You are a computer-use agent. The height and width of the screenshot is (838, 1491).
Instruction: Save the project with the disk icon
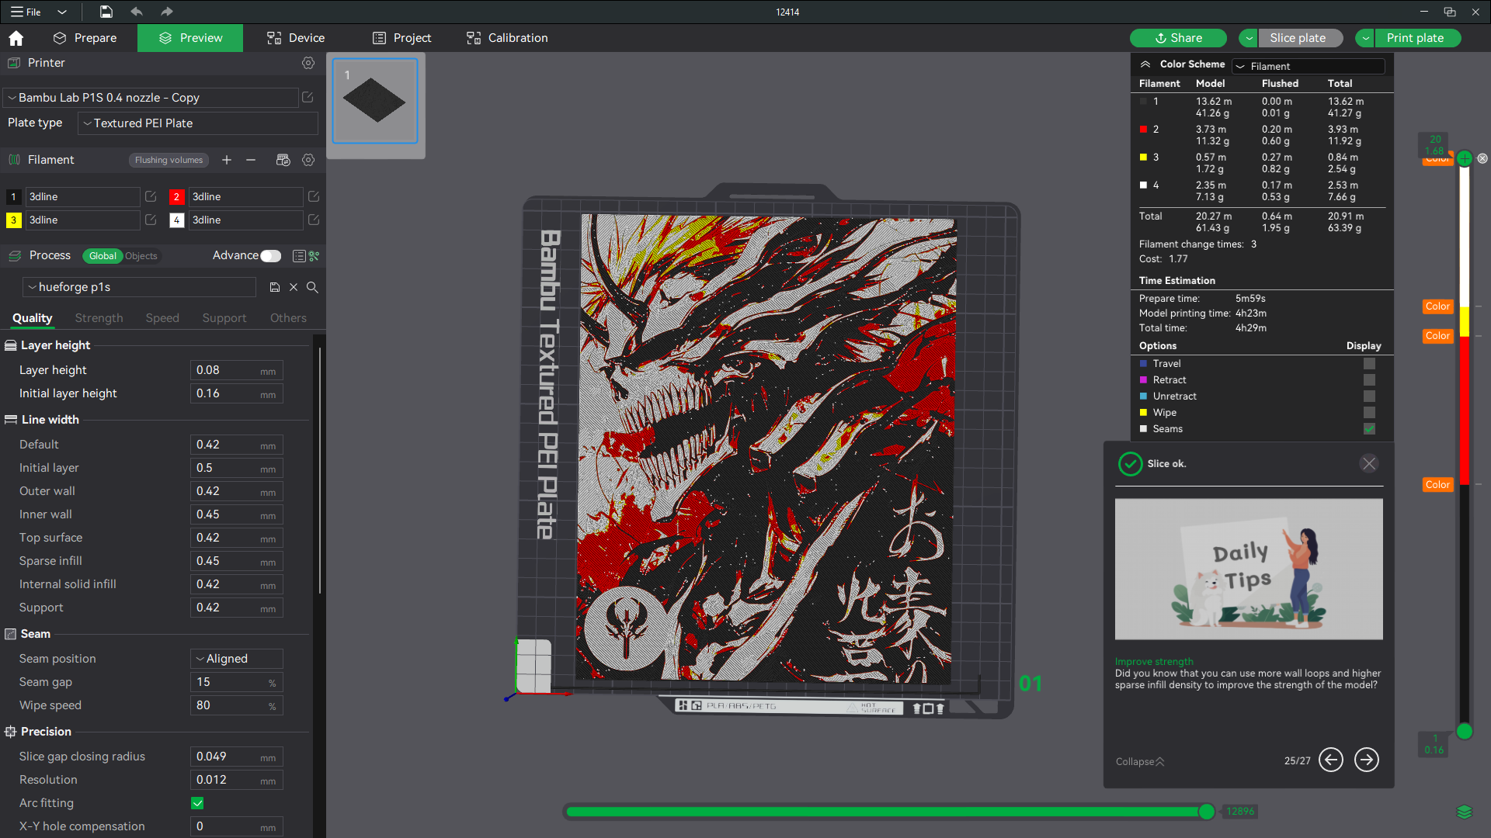(106, 12)
